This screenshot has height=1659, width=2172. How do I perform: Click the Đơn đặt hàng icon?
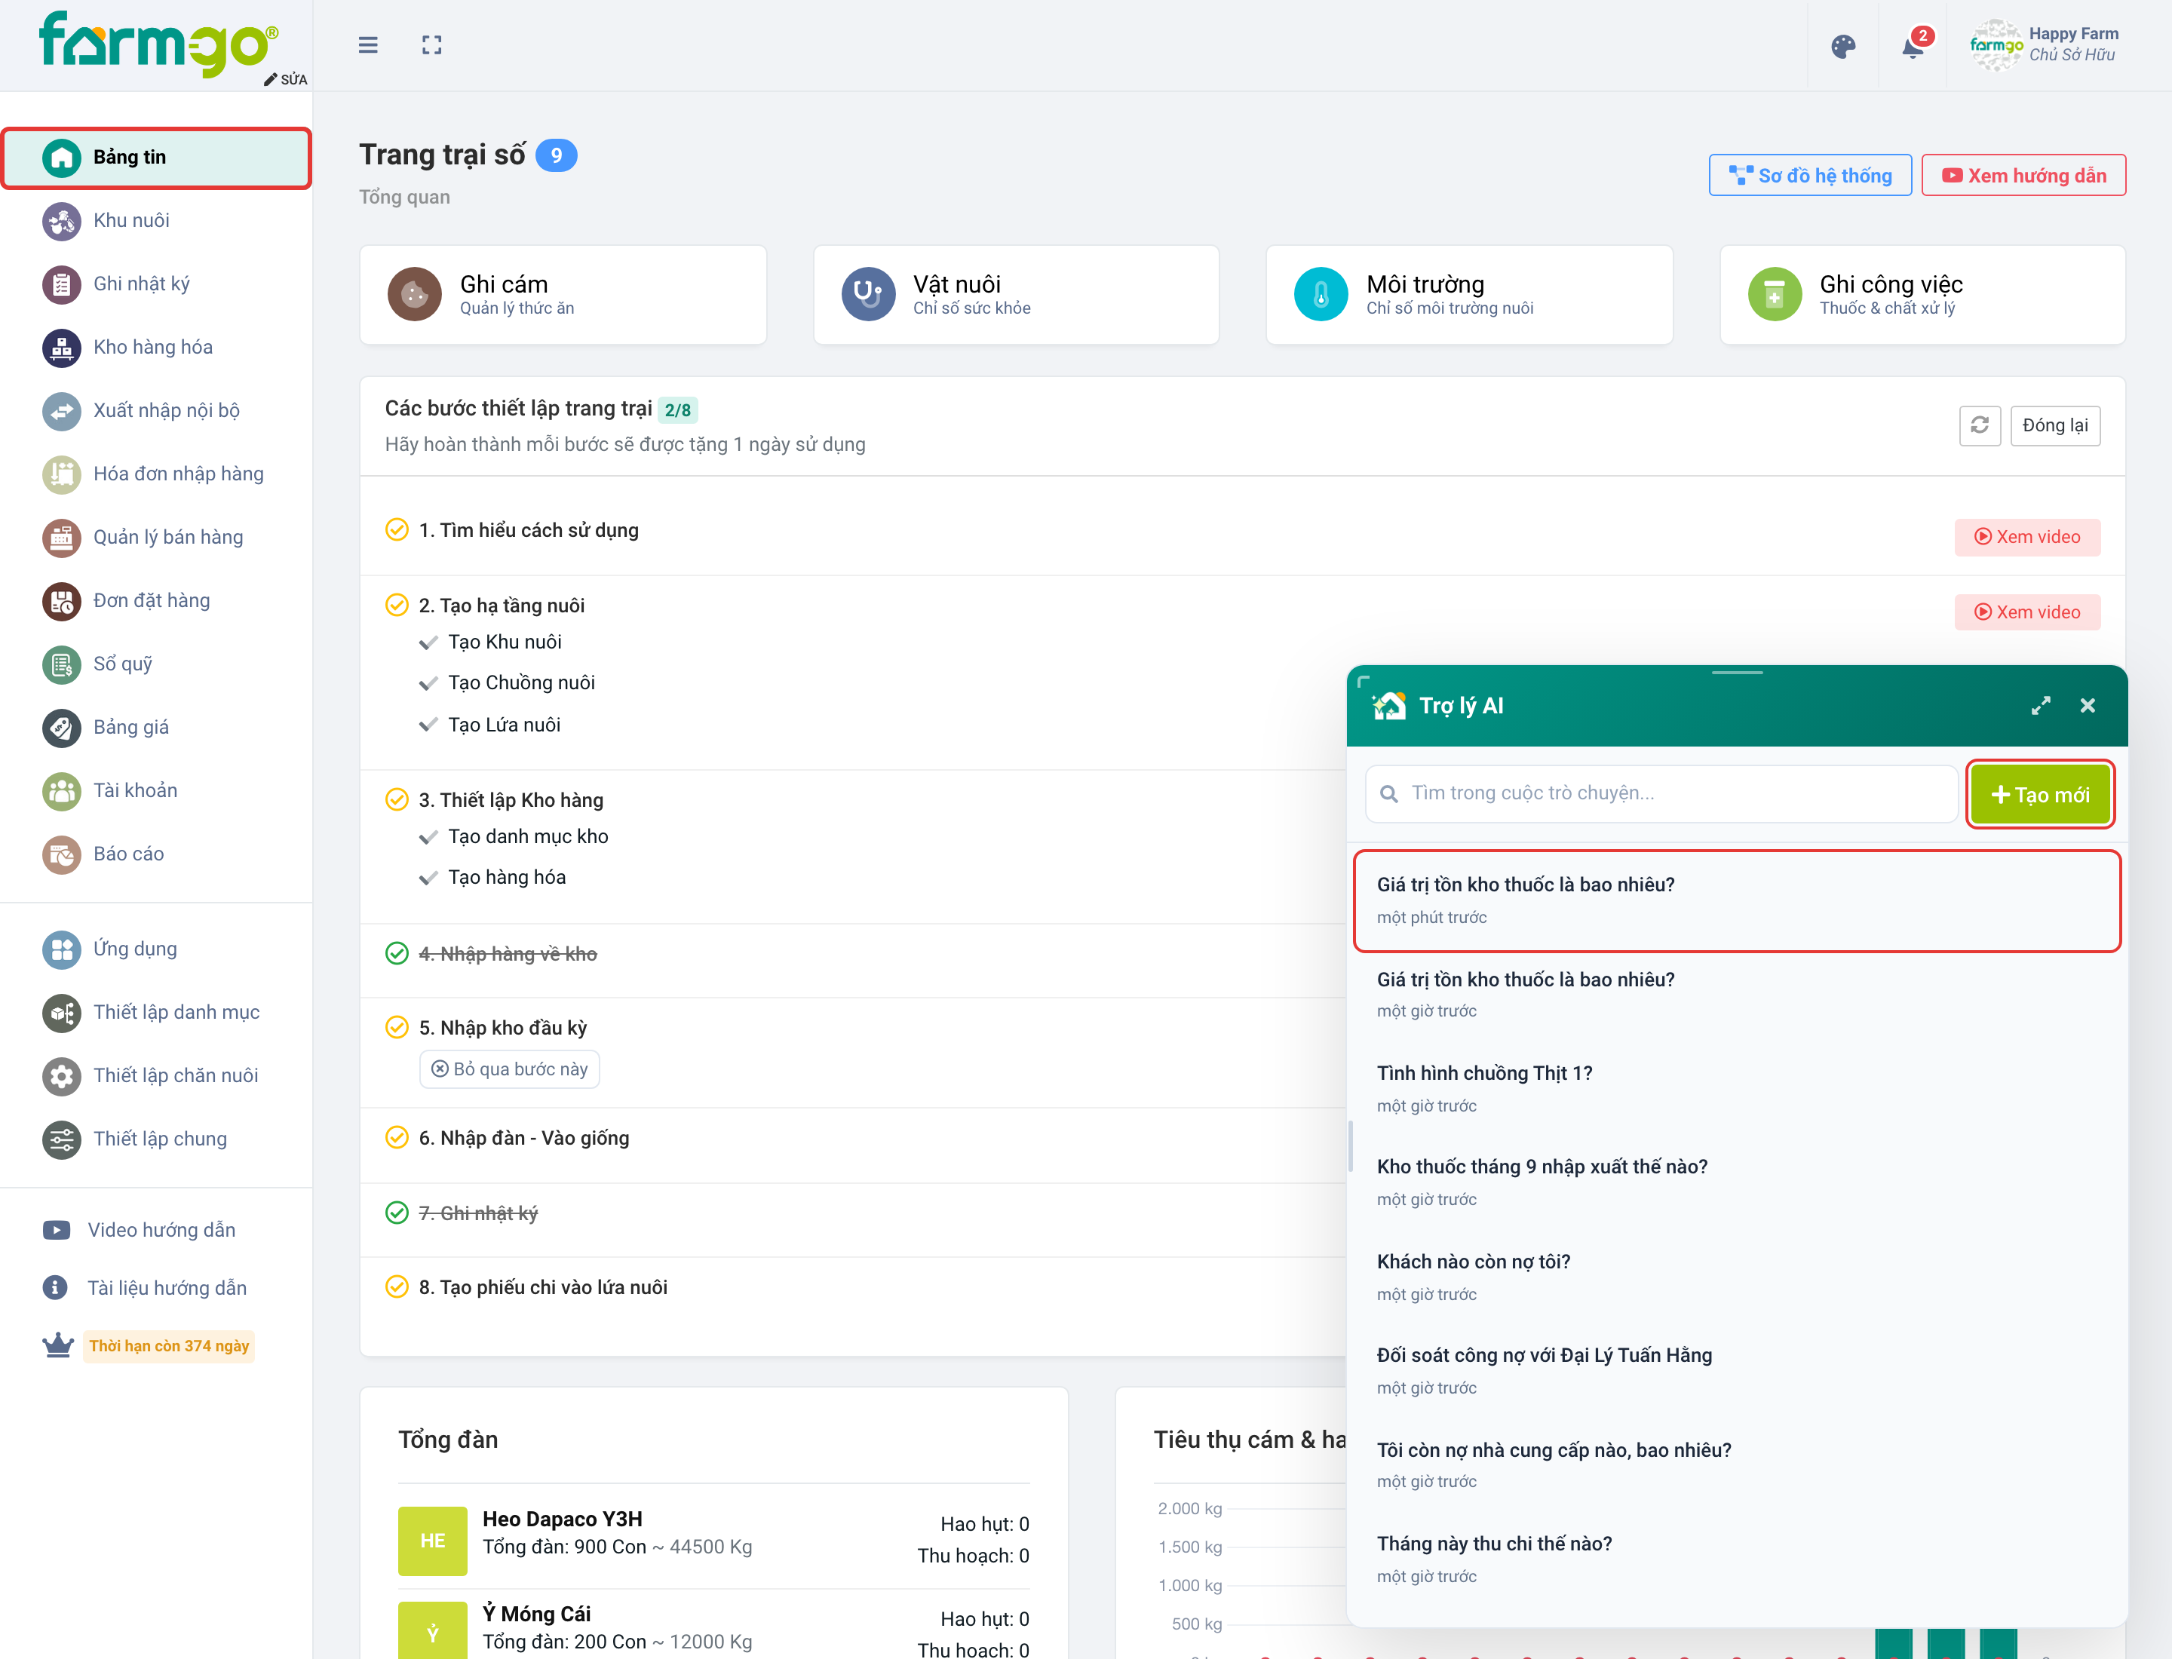click(x=61, y=600)
